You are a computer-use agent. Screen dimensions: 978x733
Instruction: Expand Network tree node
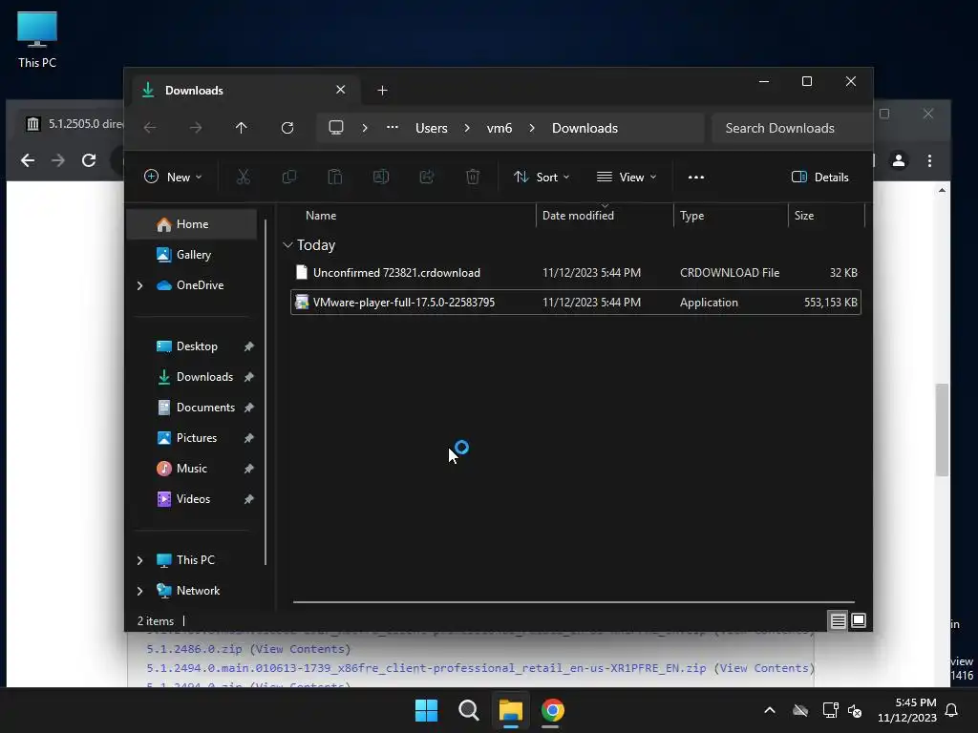139,591
